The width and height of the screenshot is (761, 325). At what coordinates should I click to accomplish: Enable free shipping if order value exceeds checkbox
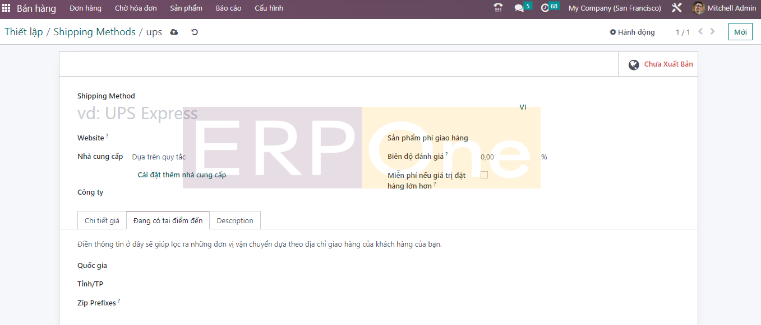[484, 175]
